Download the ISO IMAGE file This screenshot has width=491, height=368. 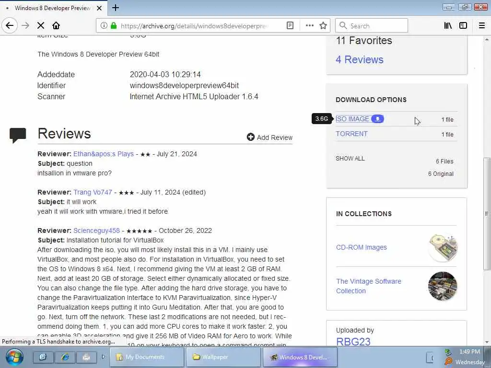pyautogui.click(x=352, y=119)
